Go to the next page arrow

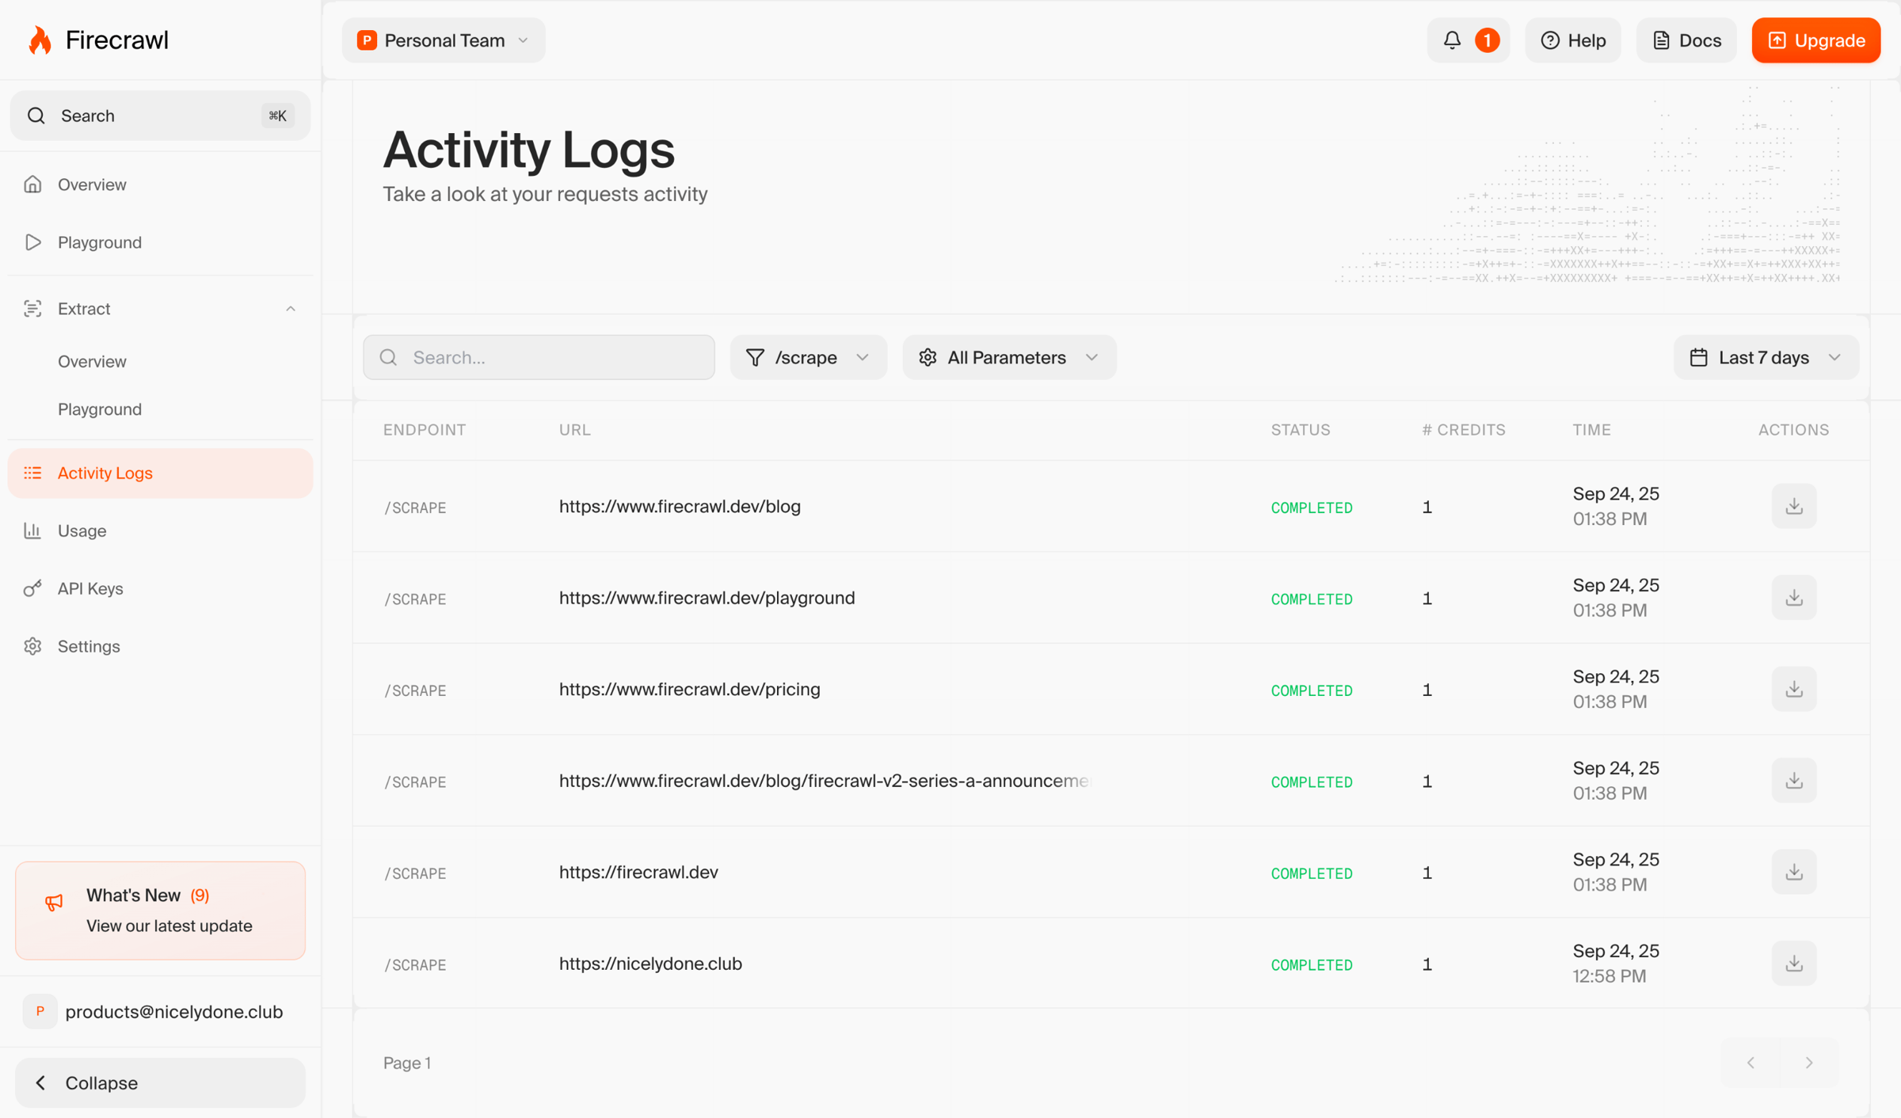tap(1808, 1063)
